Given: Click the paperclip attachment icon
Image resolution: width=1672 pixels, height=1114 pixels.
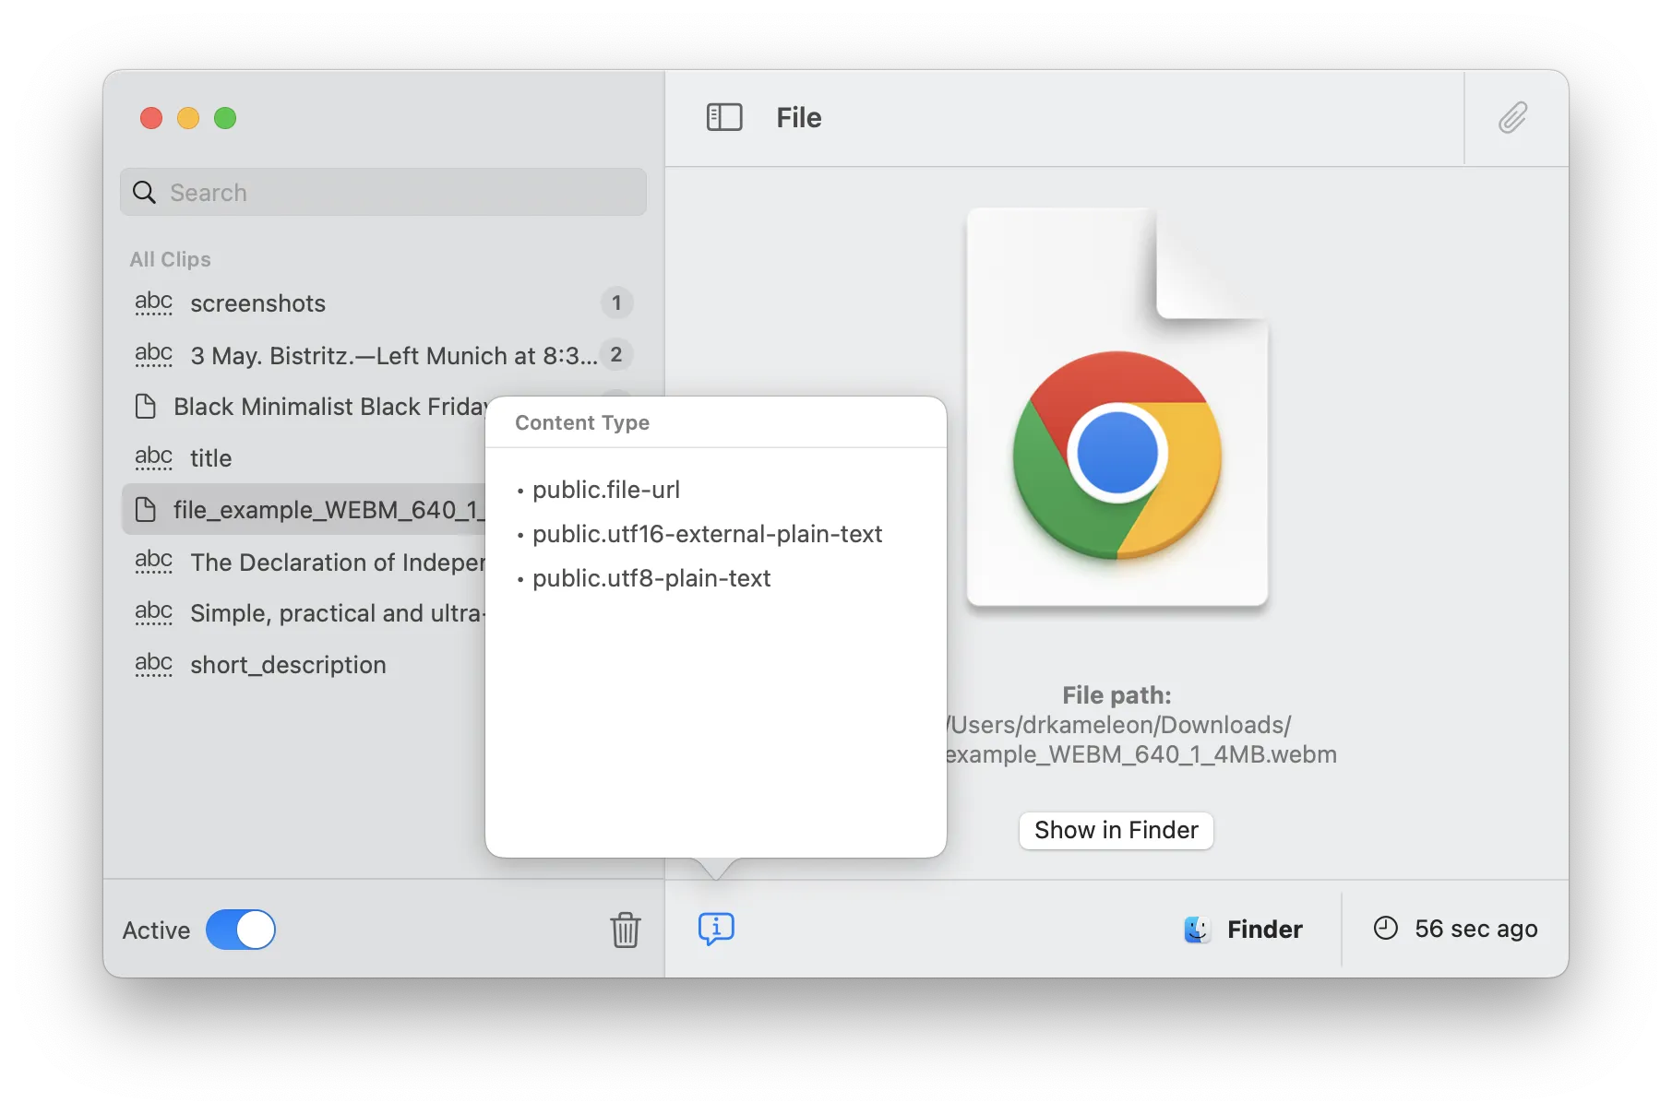Looking at the screenshot, I should [1512, 118].
